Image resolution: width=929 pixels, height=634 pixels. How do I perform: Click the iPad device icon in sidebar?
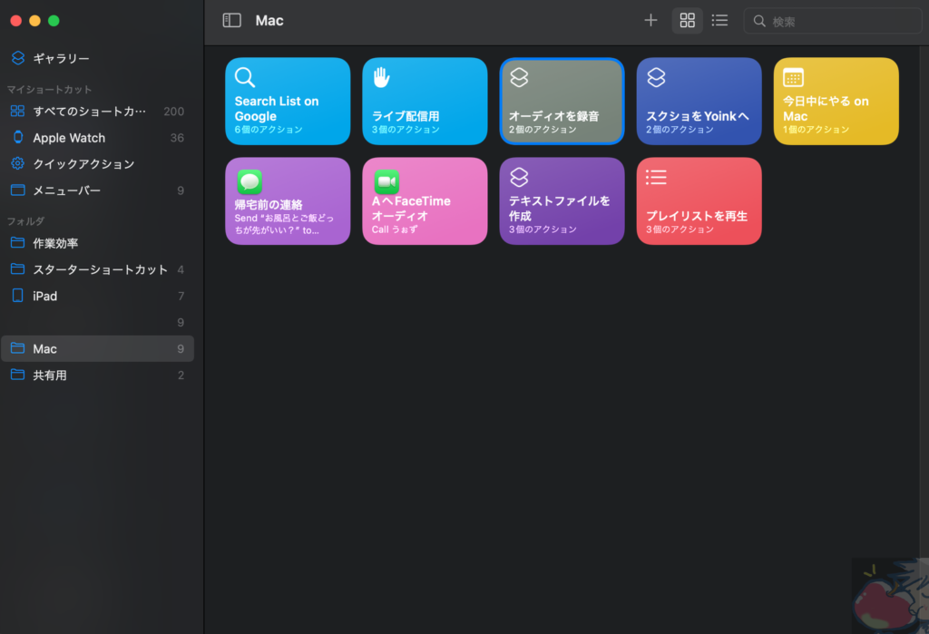(x=17, y=296)
